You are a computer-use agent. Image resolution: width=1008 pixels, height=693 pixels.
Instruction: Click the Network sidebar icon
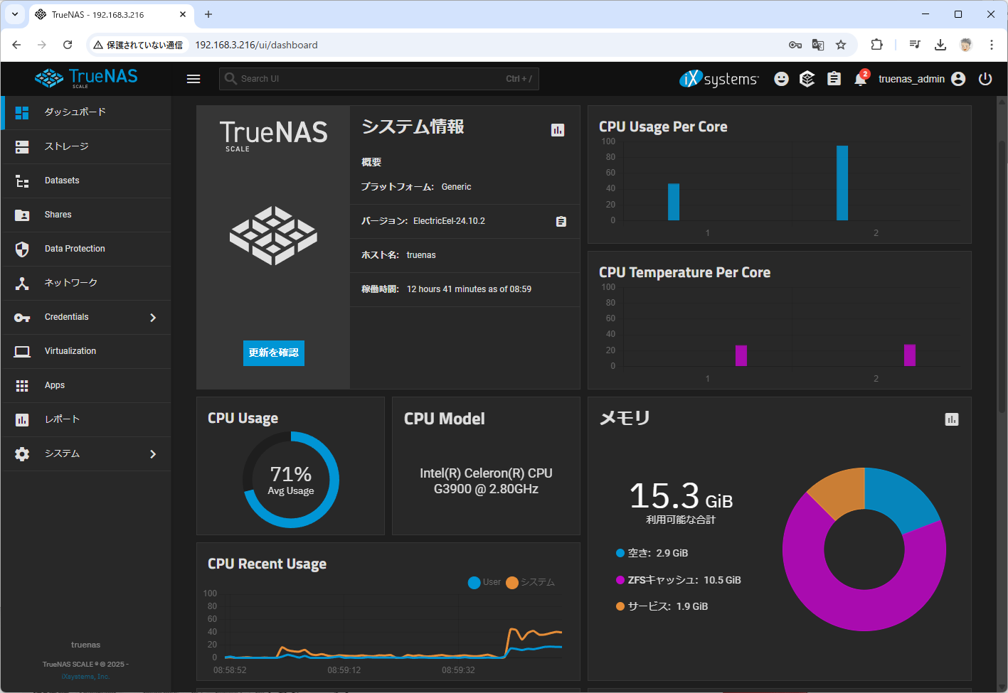pyautogui.click(x=22, y=283)
